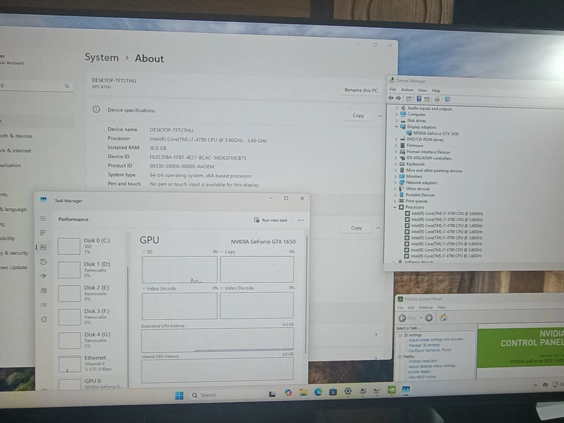The height and width of the screenshot is (423, 564).
Task: Select Print queues node in Device Manager
Action: click(413, 201)
